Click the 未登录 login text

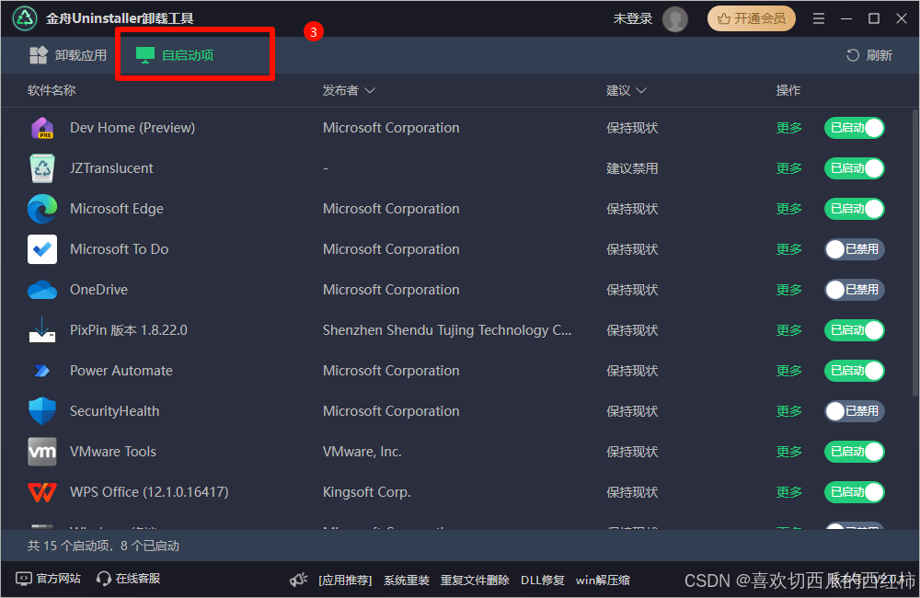[633, 18]
